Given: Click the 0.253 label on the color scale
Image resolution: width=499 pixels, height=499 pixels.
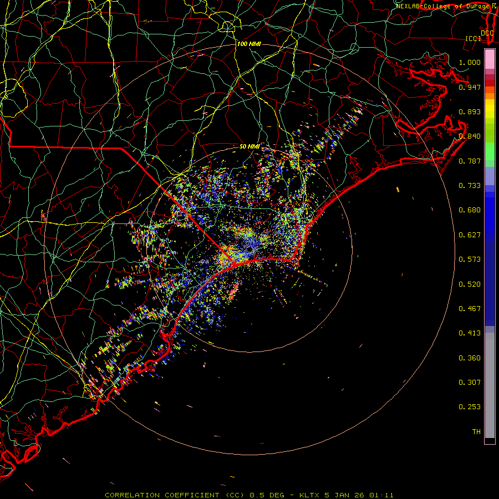Looking at the screenshot, I should pyautogui.click(x=470, y=407).
